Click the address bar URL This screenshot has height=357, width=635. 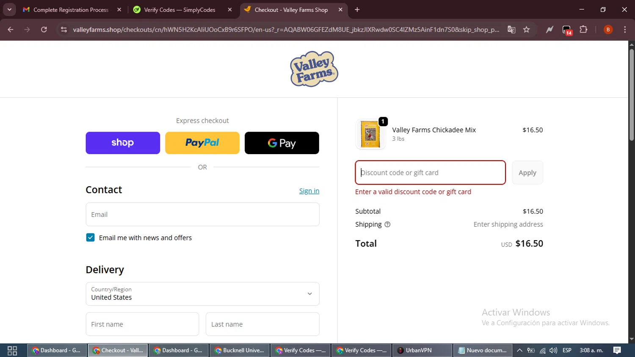coord(286,30)
